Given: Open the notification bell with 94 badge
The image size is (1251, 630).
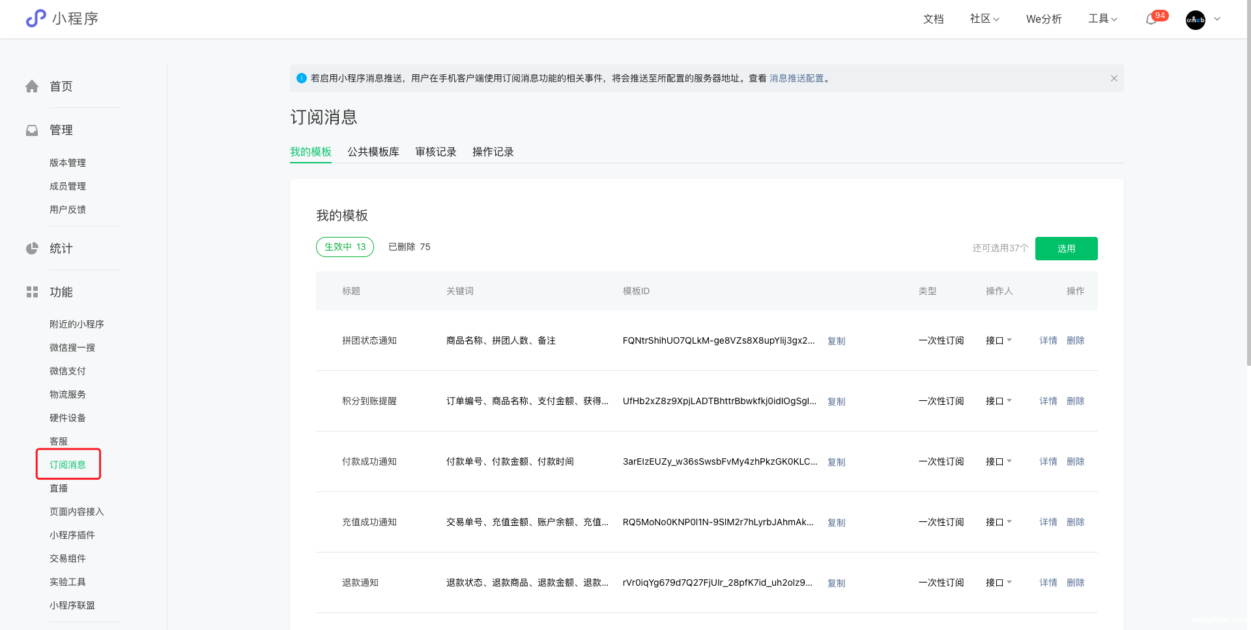Looking at the screenshot, I should [1151, 20].
